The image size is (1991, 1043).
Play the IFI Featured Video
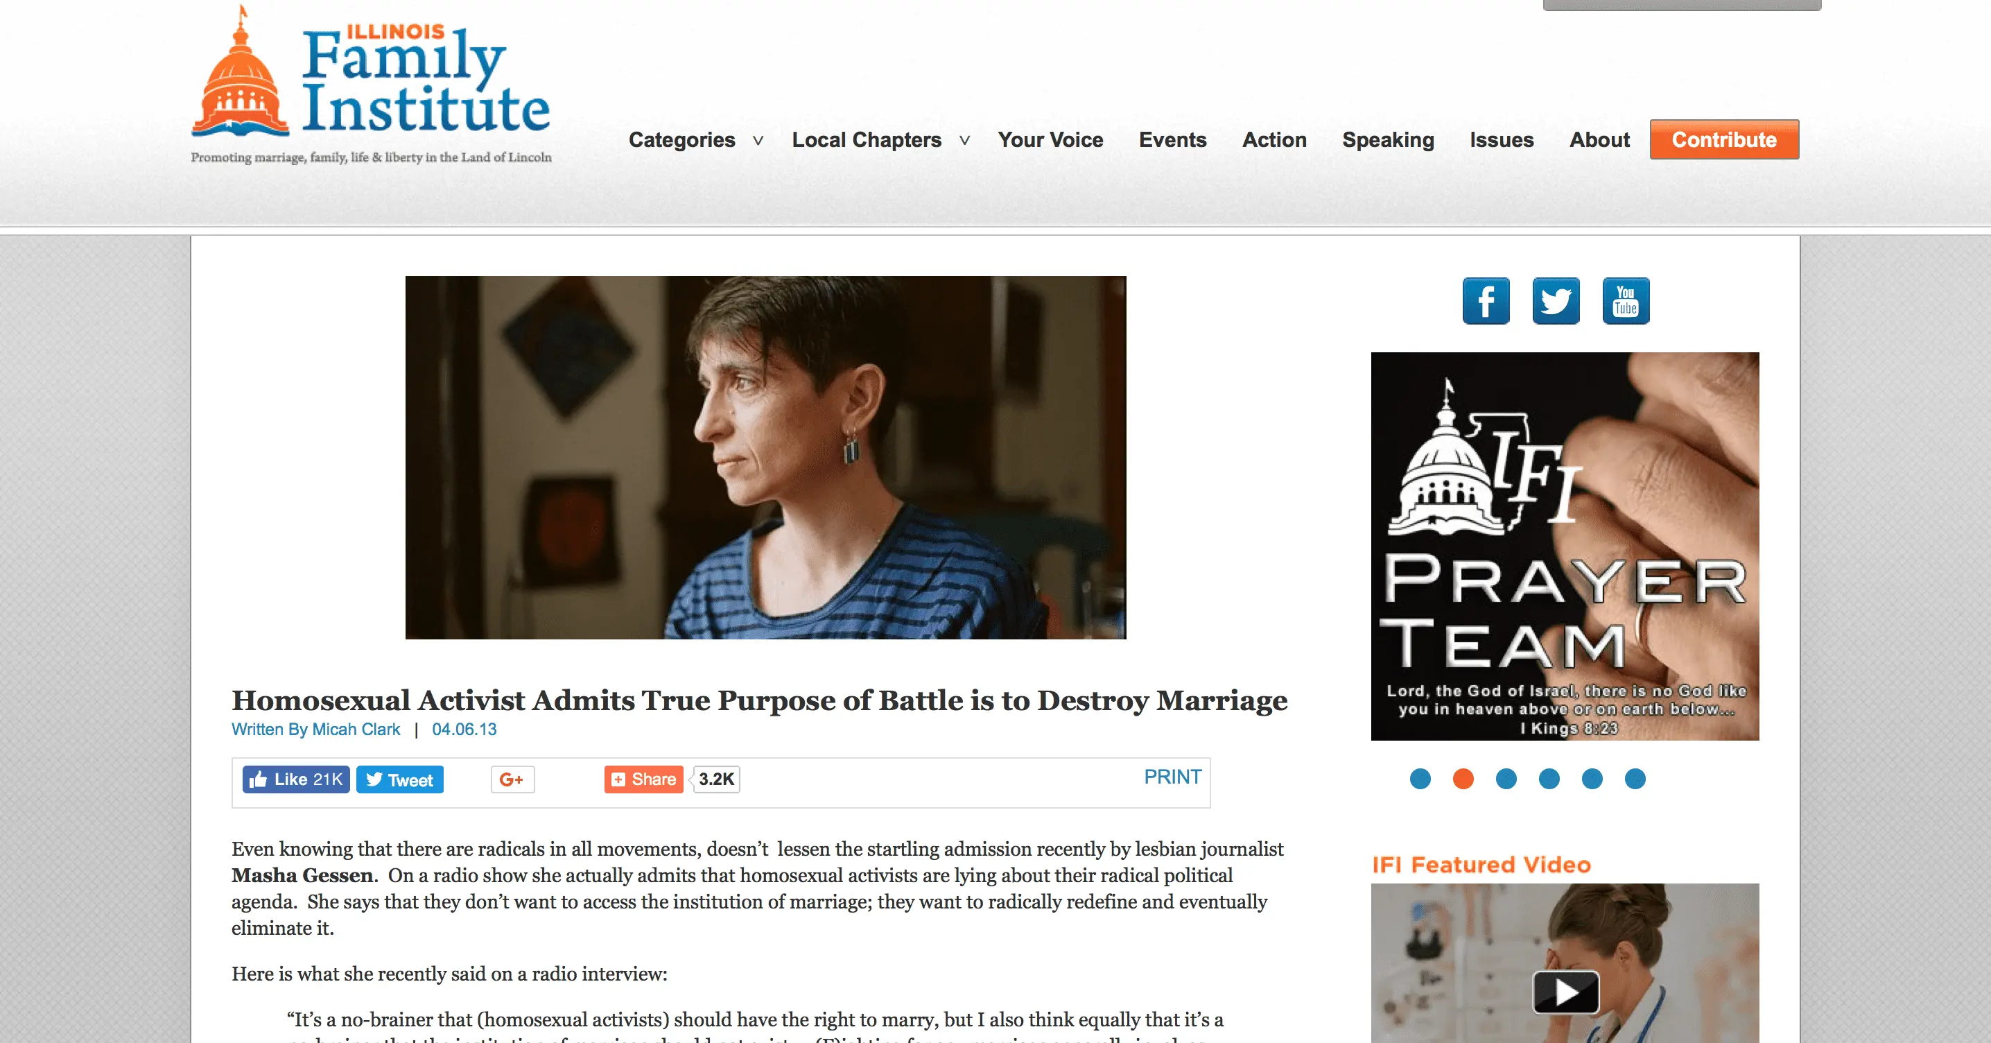click(x=1566, y=992)
